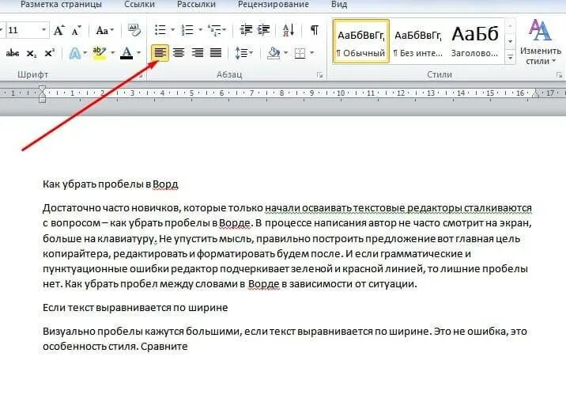Open the borders dropdown arrow
This screenshot has width=566, height=406.
[x=312, y=53]
